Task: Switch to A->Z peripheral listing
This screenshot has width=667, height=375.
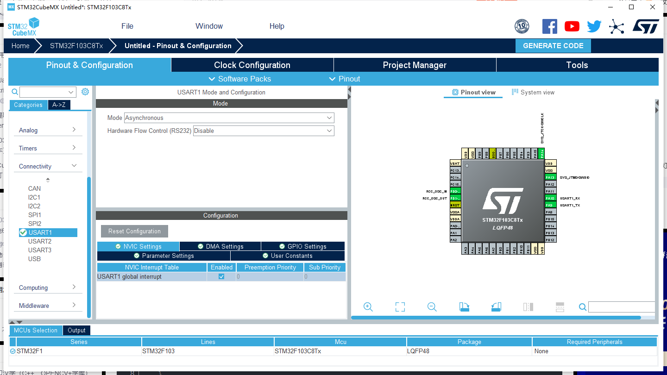Action: click(x=59, y=105)
